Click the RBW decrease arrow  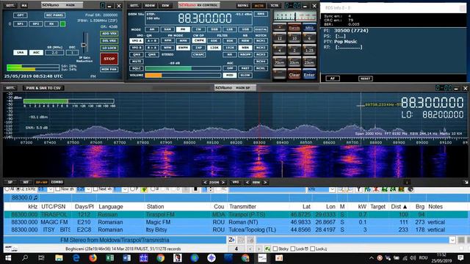click(247, 183)
